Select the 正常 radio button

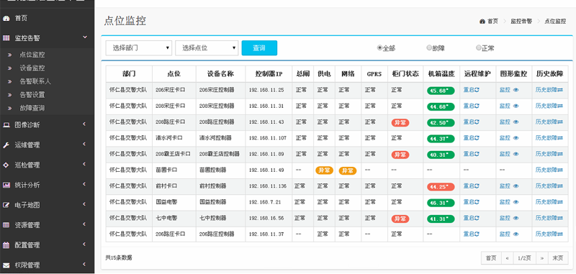click(478, 47)
